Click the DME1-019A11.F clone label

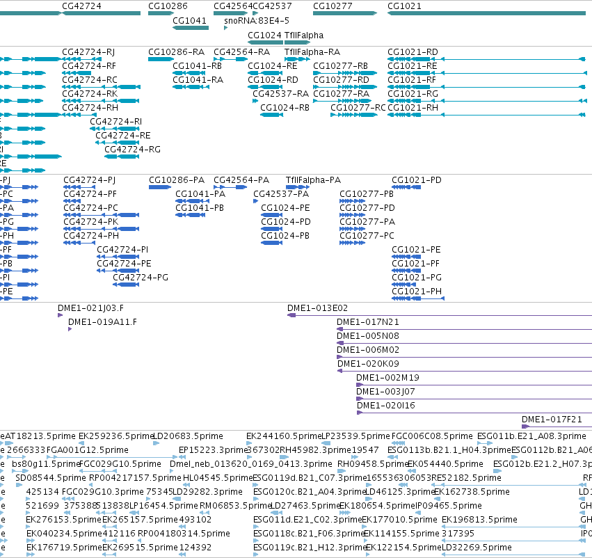point(102,322)
